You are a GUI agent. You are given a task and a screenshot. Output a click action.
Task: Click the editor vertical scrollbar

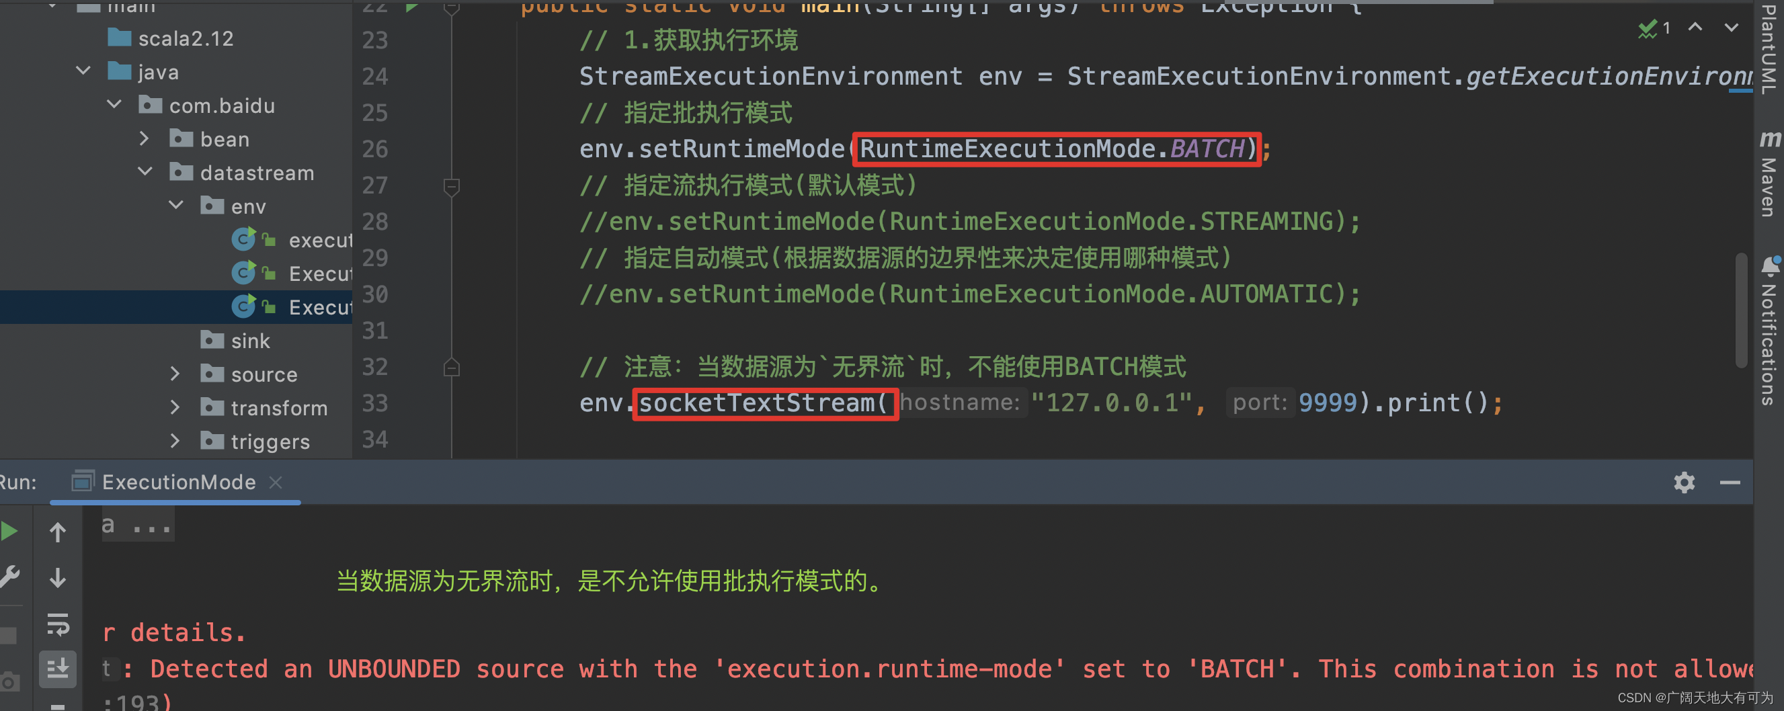tap(1741, 310)
